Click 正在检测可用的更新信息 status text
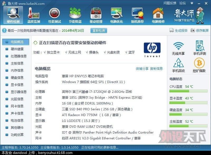 (x=100, y=147)
